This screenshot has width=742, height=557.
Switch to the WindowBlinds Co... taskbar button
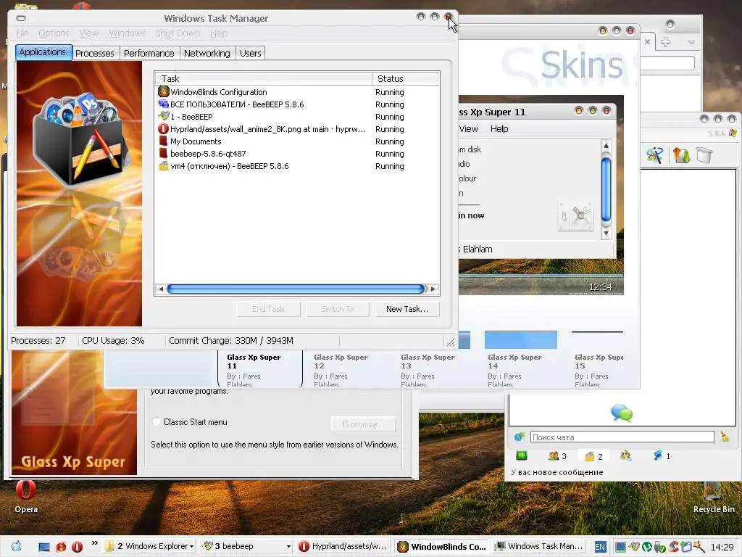441,547
